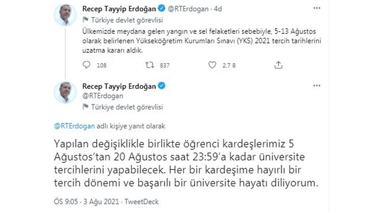View the 837 retweets count

[161, 66]
